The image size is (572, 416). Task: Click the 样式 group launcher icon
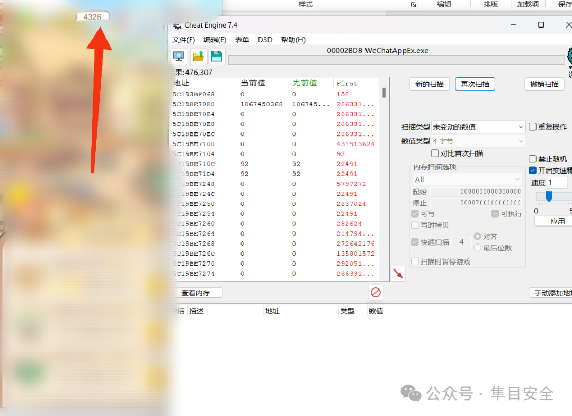[x=413, y=5]
